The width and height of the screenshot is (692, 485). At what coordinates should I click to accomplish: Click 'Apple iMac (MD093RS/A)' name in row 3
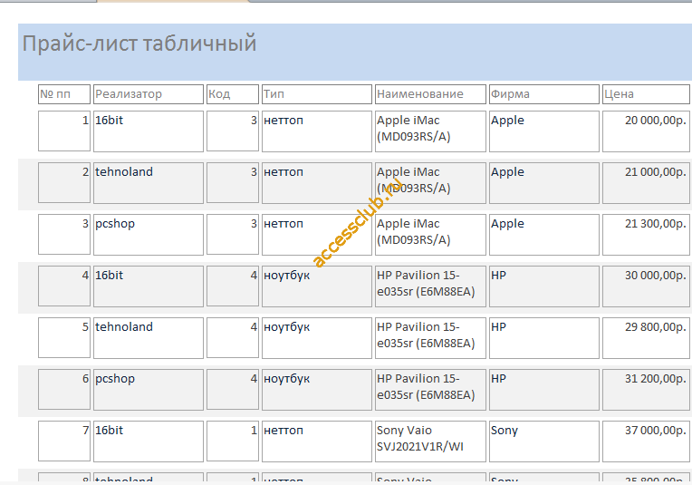(430, 235)
